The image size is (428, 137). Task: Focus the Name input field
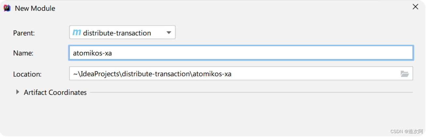pos(241,53)
